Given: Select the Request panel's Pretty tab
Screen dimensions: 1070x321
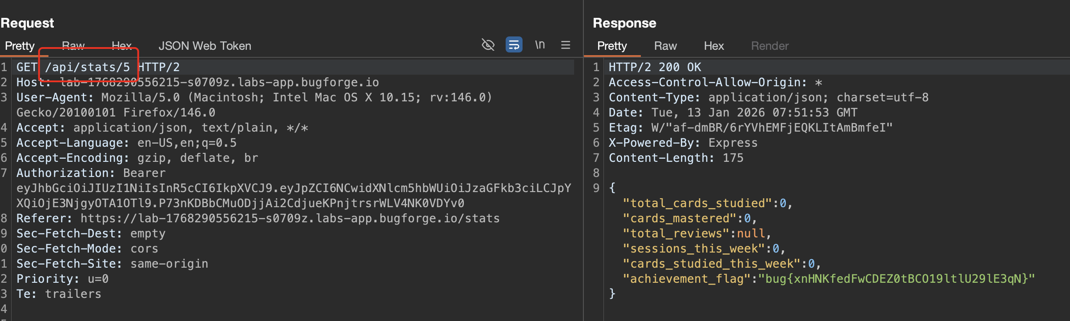Looking at the screenshot, I should 20,46.
